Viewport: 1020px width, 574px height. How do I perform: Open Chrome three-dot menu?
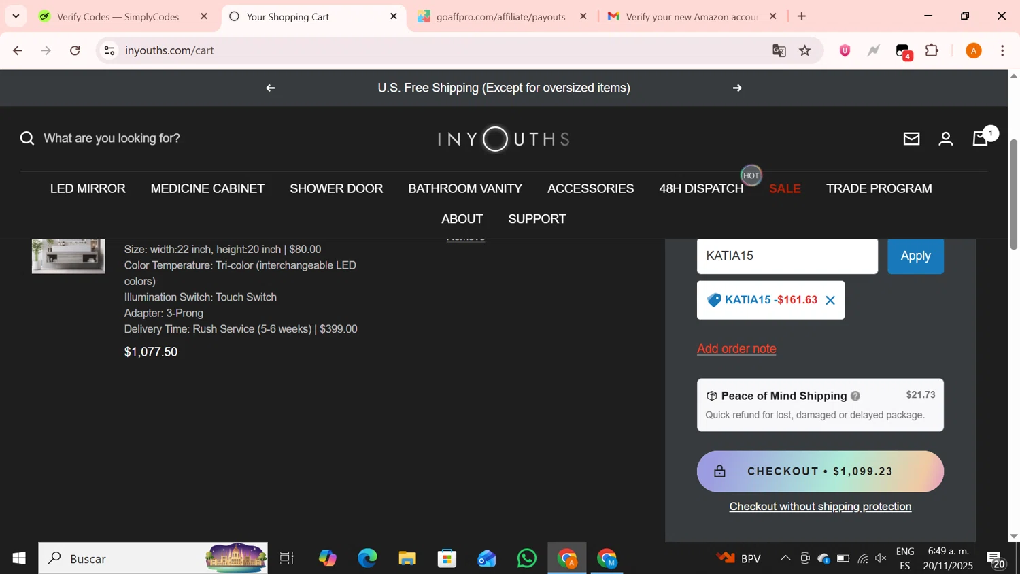tap(1002, 50)
